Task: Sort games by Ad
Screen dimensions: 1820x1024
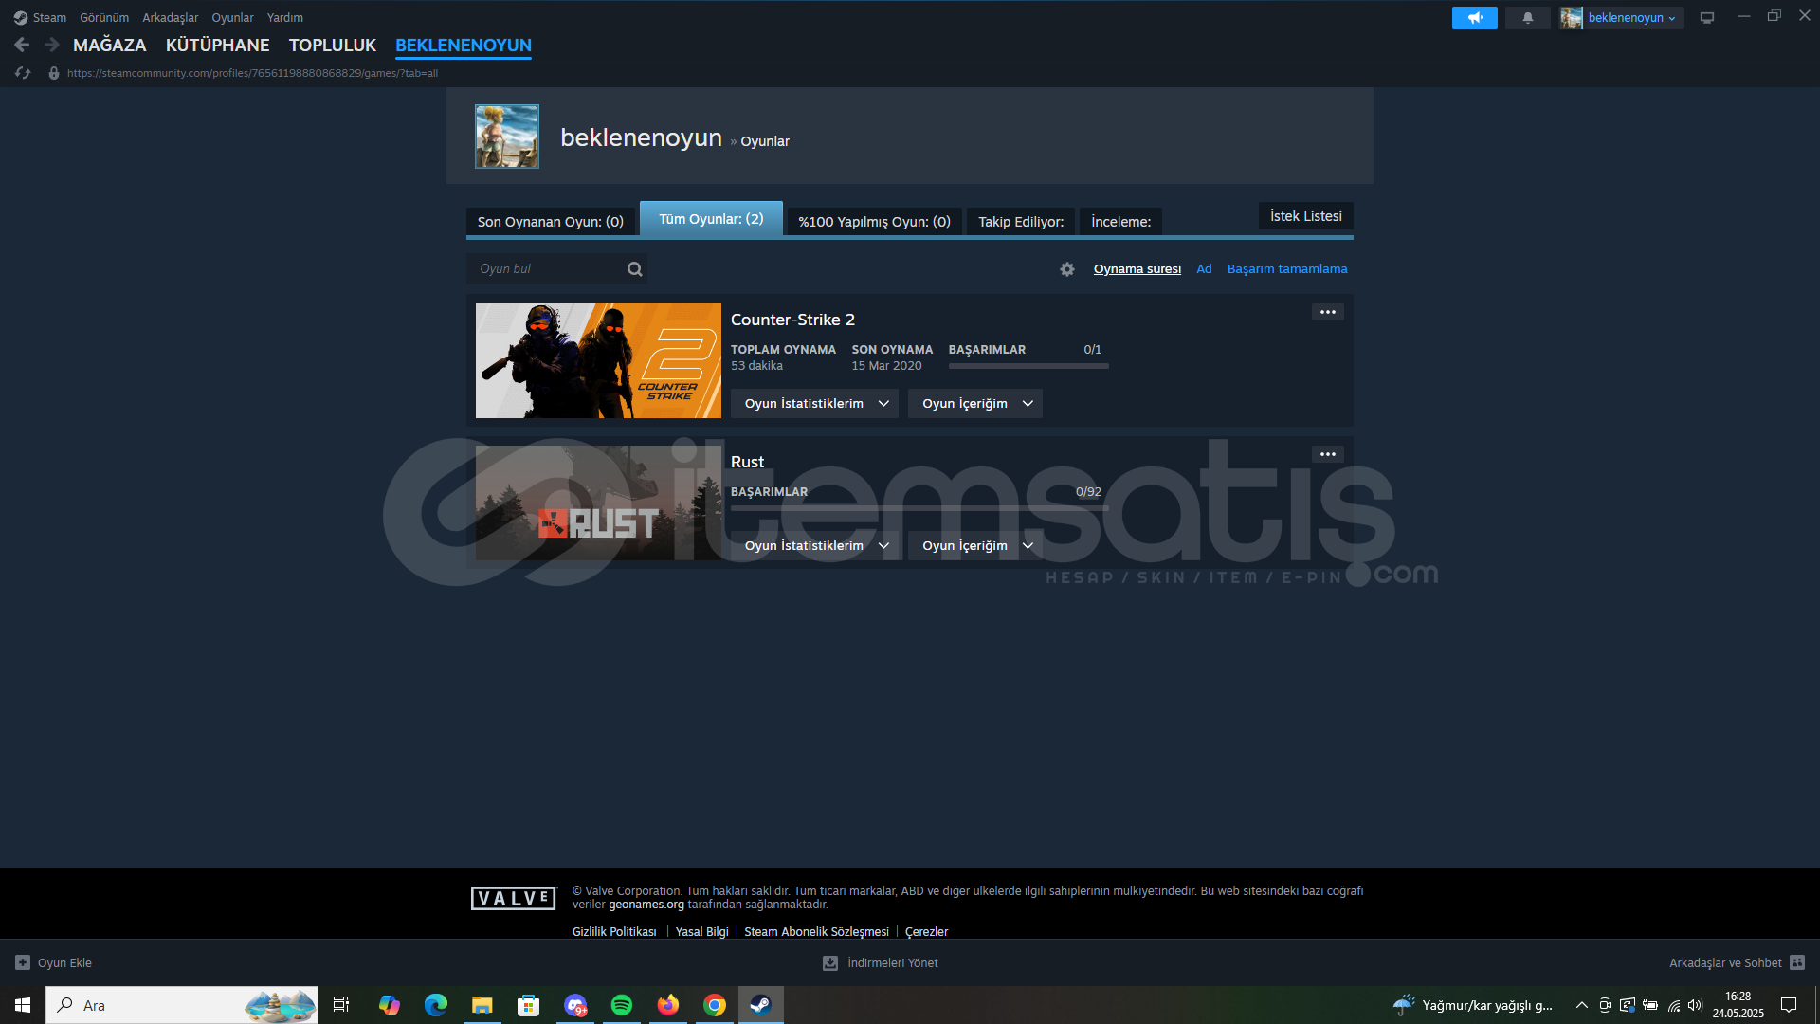Action: (1204, 269)
